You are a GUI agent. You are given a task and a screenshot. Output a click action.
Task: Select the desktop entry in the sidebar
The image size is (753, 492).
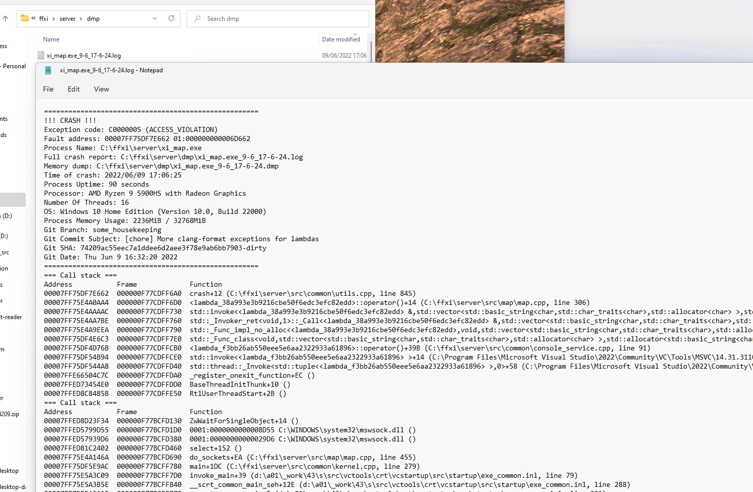tap(10, 470)
